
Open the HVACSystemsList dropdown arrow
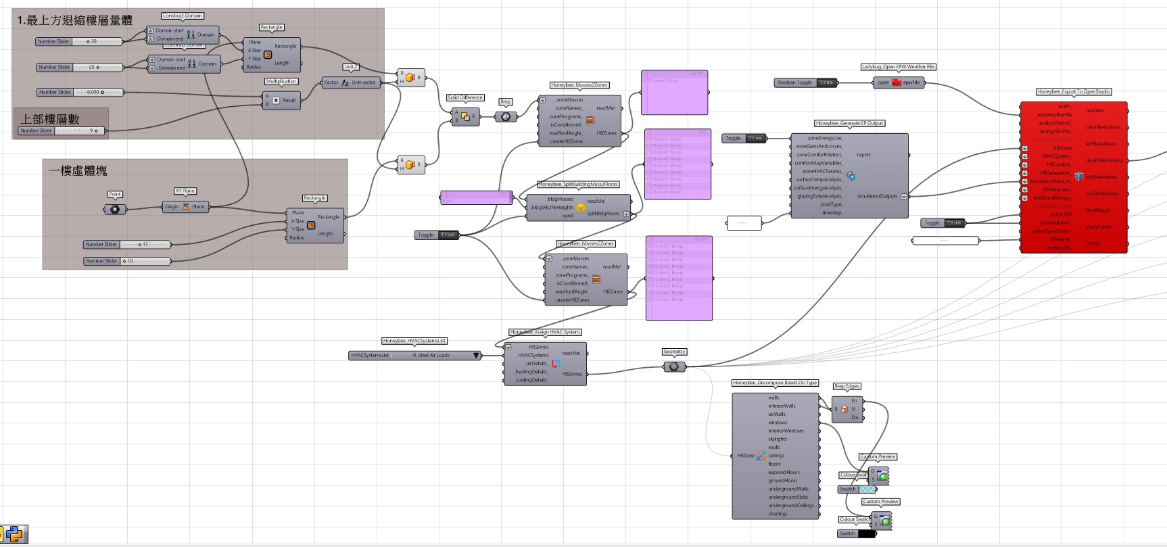click(x=476, y=355)
